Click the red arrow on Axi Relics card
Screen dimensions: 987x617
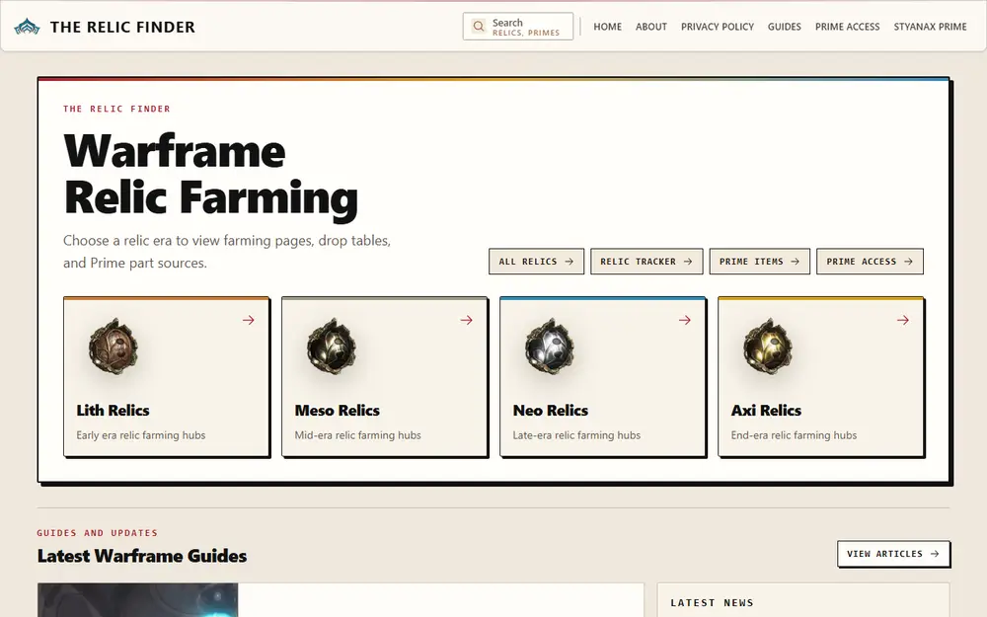[x=903, y=320]
